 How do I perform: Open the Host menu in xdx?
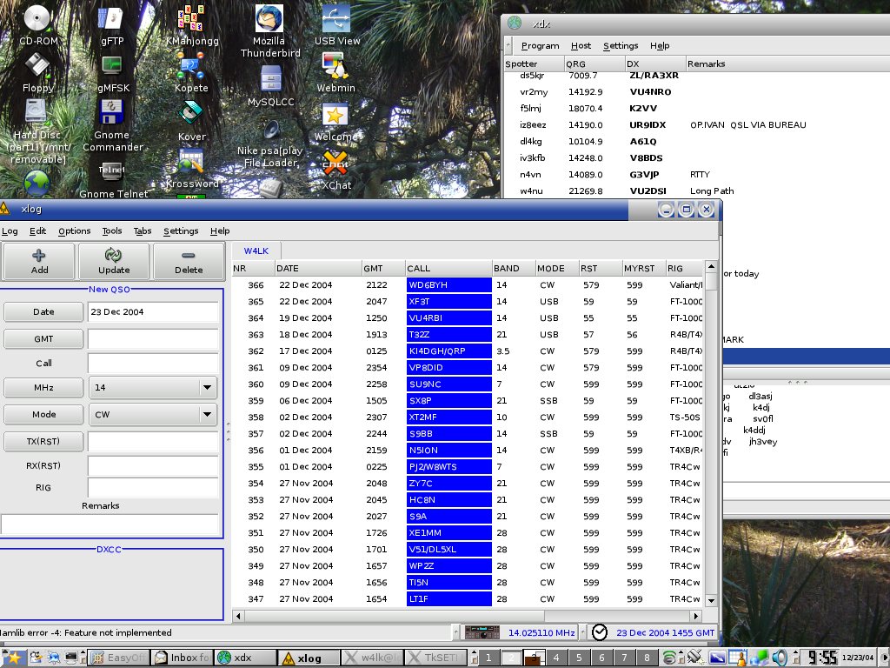pos(581,46)
